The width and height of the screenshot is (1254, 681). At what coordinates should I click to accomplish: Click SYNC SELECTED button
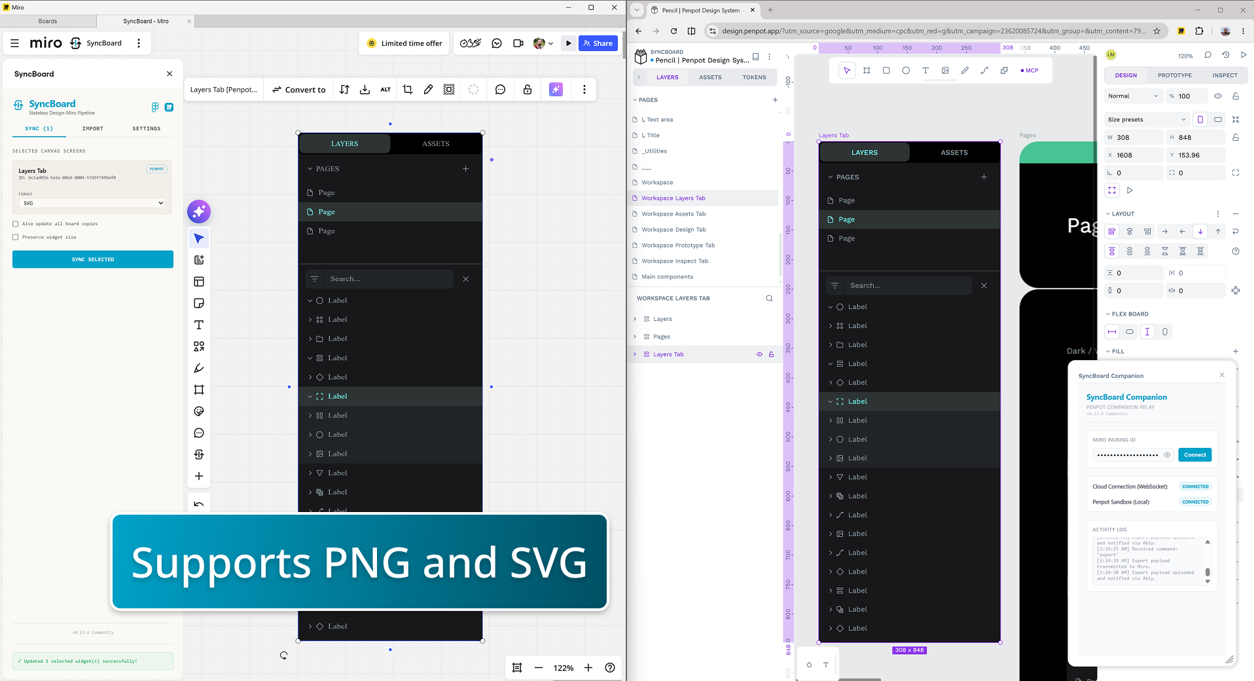[93, 259]
